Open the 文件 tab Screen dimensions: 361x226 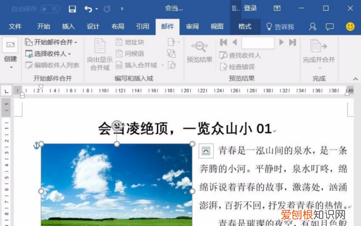(15, 26)
